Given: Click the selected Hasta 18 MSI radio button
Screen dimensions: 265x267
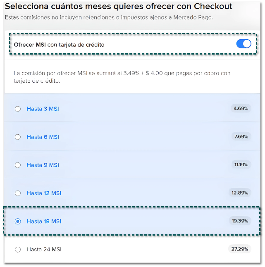Looking at the screenshot, I should [x=17, y=222].
